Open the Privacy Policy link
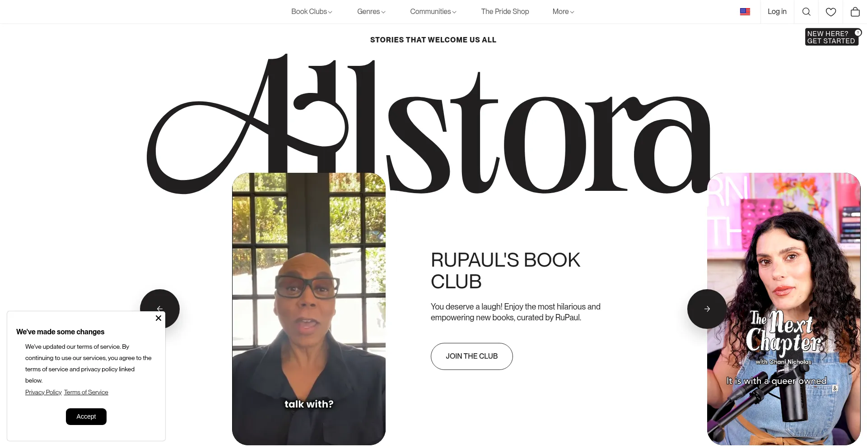 [43, 392]
